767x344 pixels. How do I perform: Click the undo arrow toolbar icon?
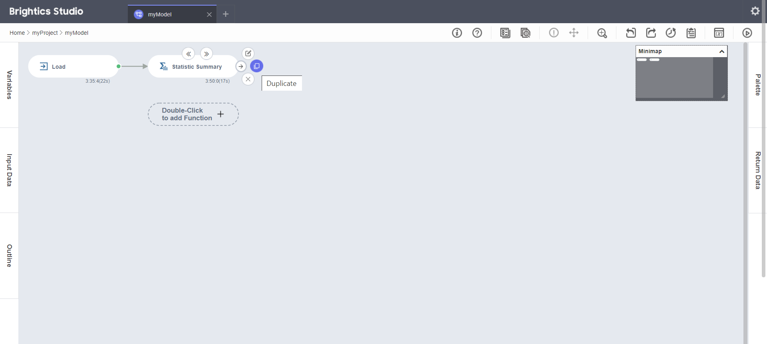tap(631, 33)
